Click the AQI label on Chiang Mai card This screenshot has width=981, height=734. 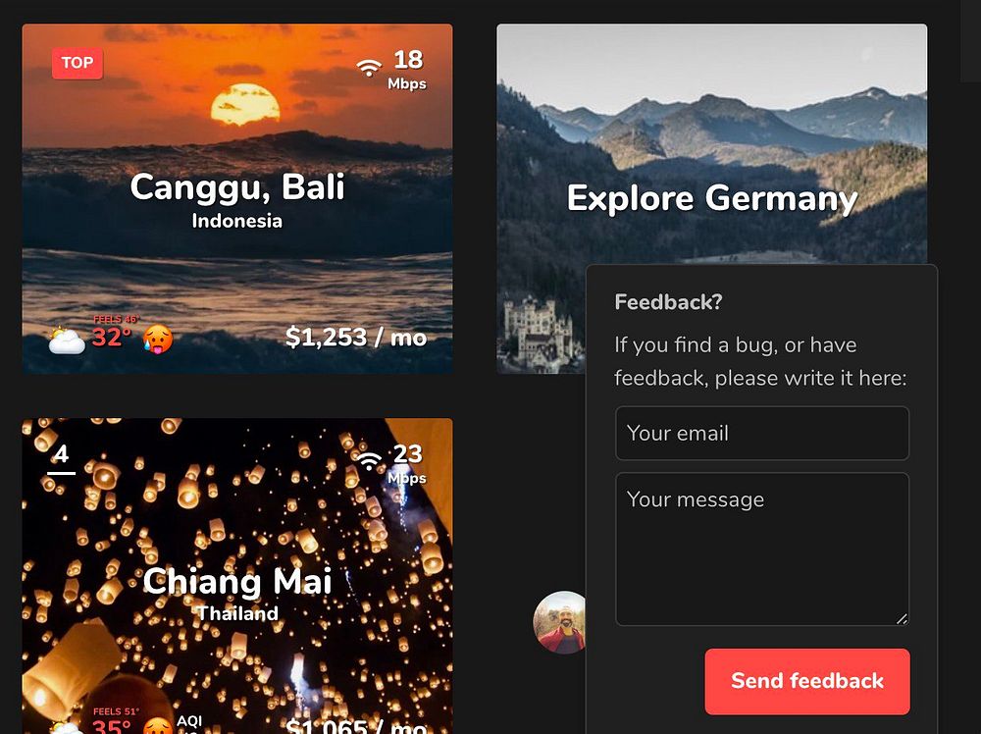pos(189,721)
